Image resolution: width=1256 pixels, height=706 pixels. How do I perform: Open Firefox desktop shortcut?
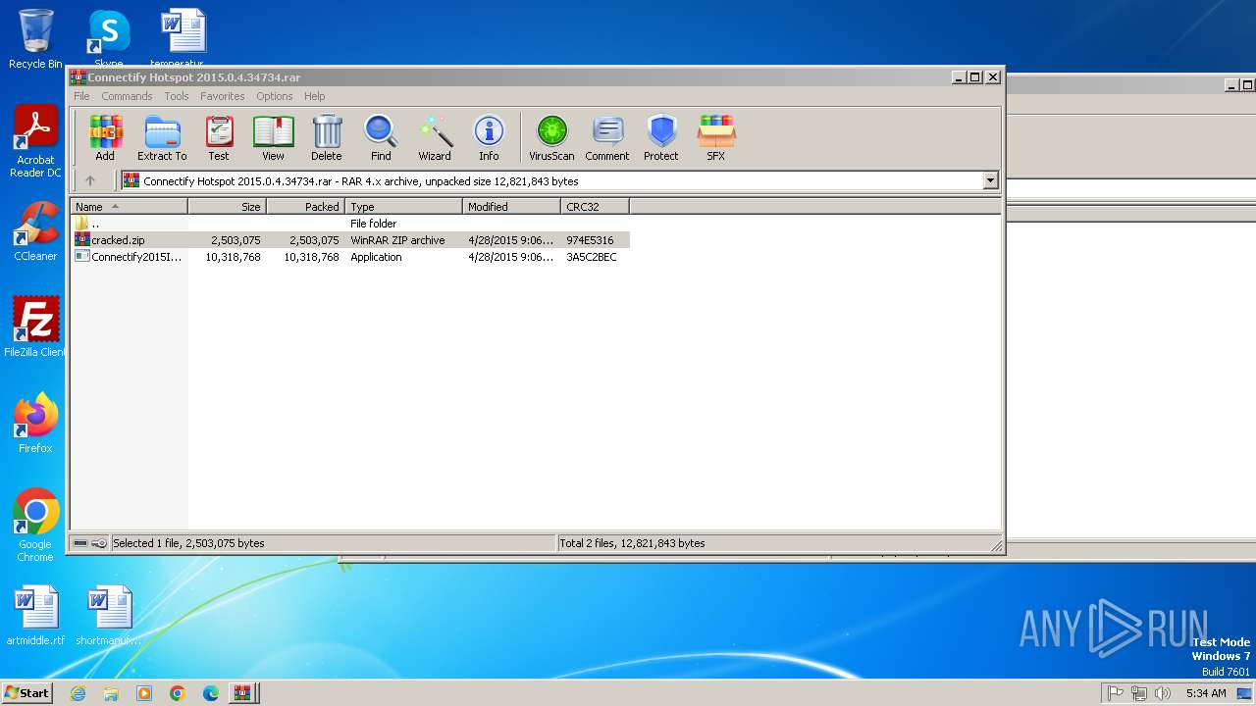(35, 424)
